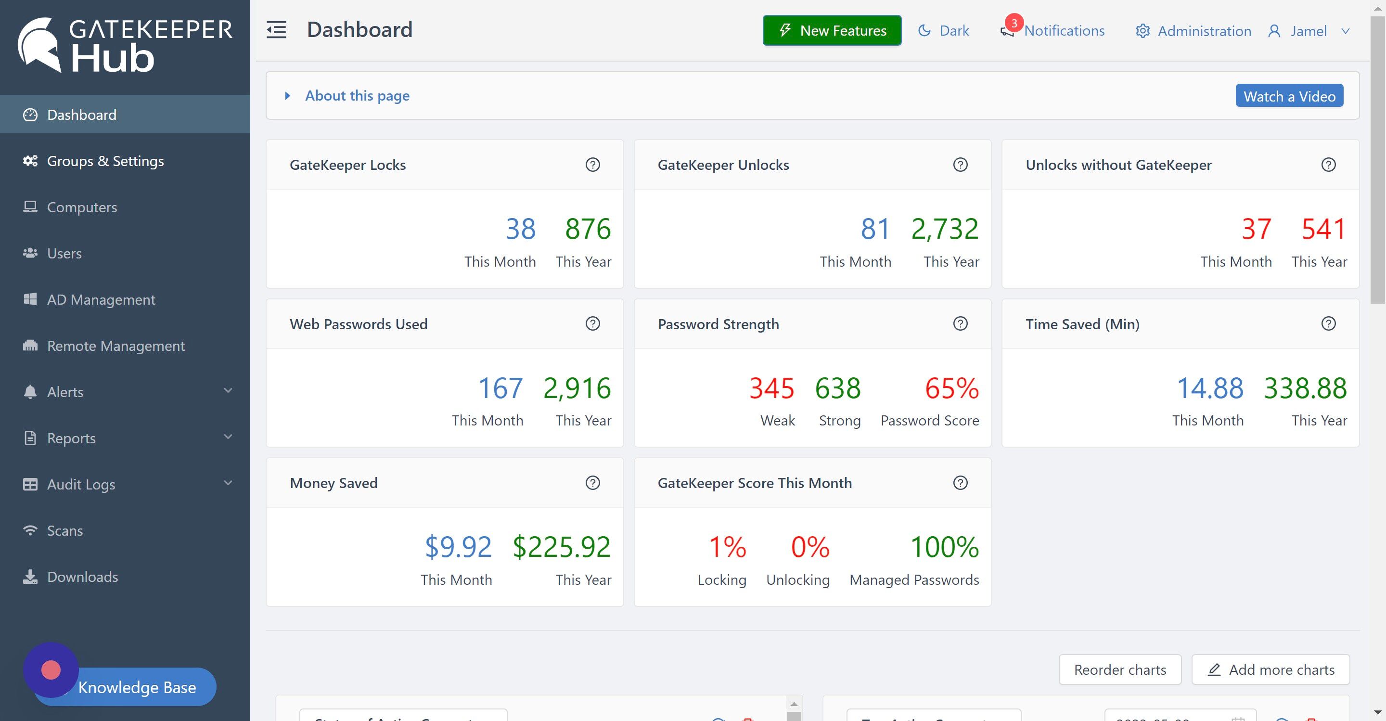Click the 65% Password Score value

[x=952, y=388]
